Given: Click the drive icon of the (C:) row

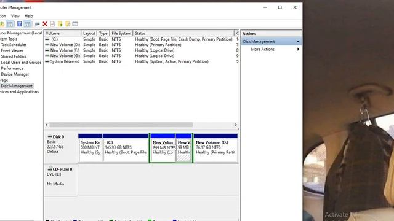Looking at the screenshot, I should [47, 39].
